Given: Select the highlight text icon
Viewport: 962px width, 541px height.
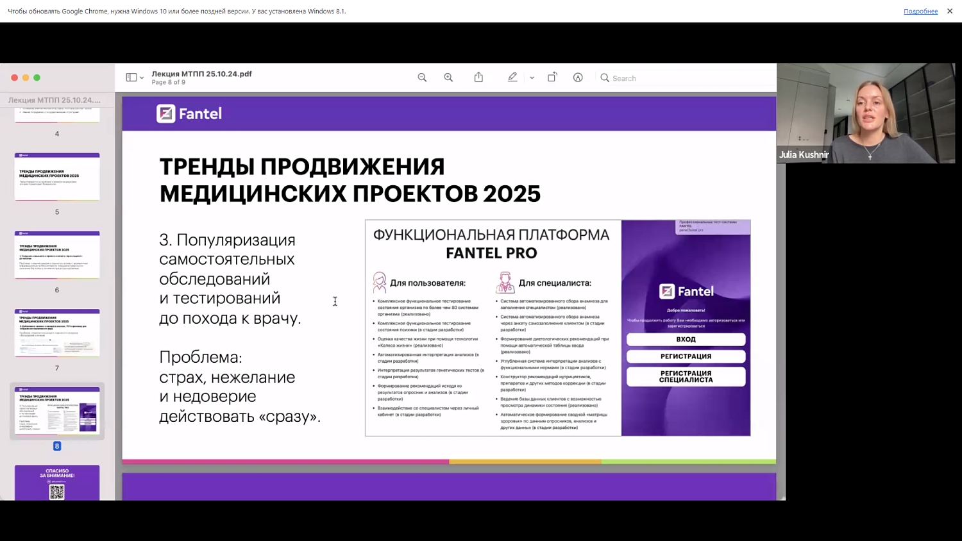Looking at the screenshot, I should [578, 77].
